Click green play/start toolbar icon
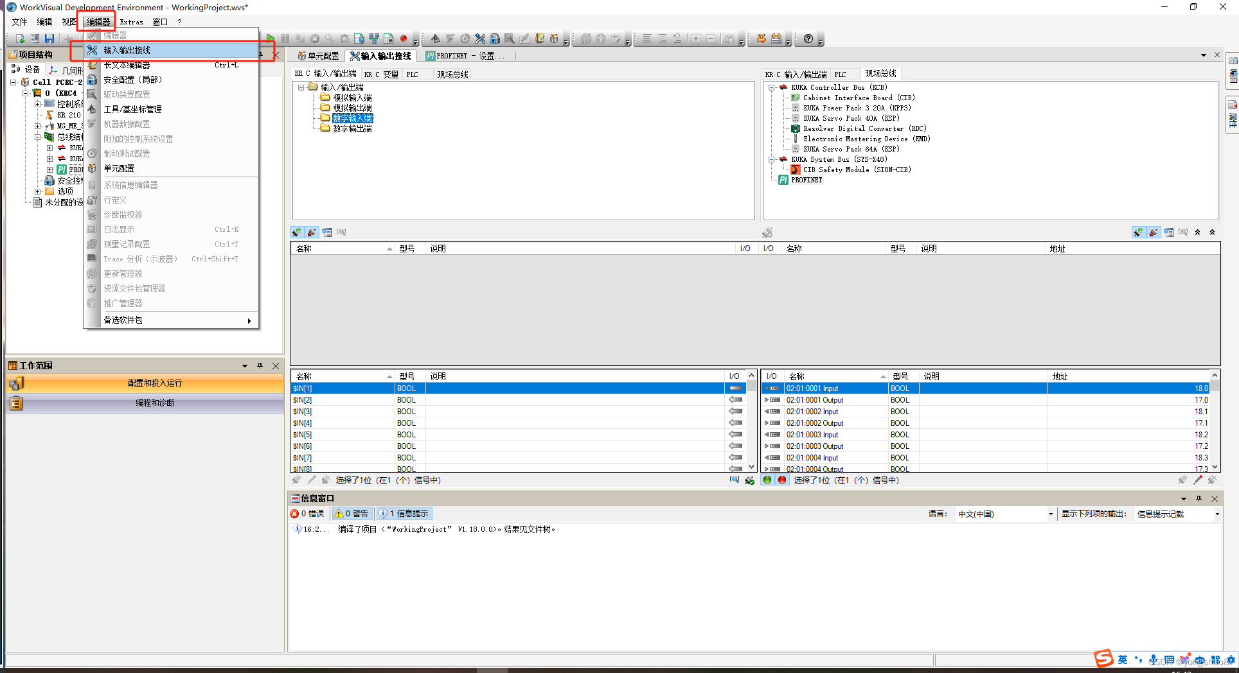This screenshot has width=1239, height=673. coord(271,39)
